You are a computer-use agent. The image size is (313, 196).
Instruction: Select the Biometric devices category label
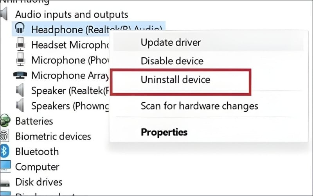click(53, 136)
